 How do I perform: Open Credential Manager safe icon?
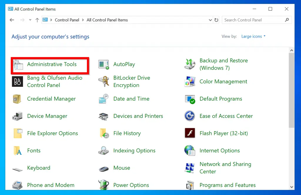point(17,99)
